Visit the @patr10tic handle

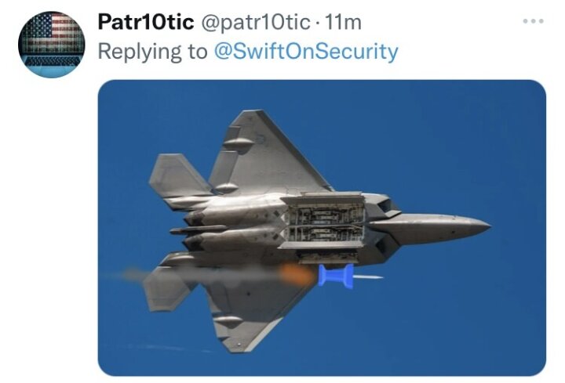pyautogui.click(x=255, y=23)
